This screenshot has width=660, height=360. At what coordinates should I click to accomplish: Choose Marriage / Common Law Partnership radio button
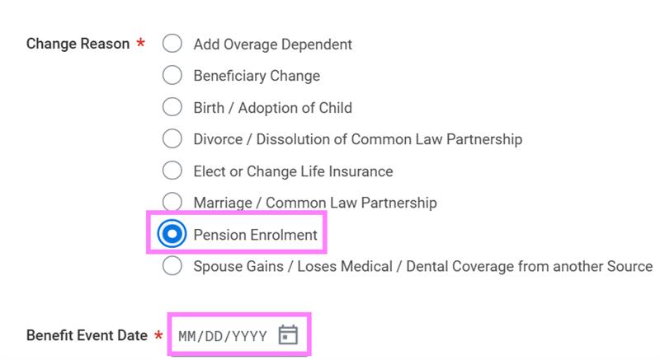pos(172,202)
